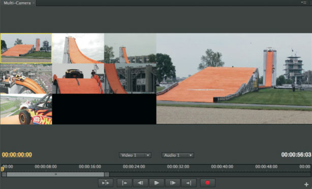Open the Multi-Camera panel menu

point(304,3)
